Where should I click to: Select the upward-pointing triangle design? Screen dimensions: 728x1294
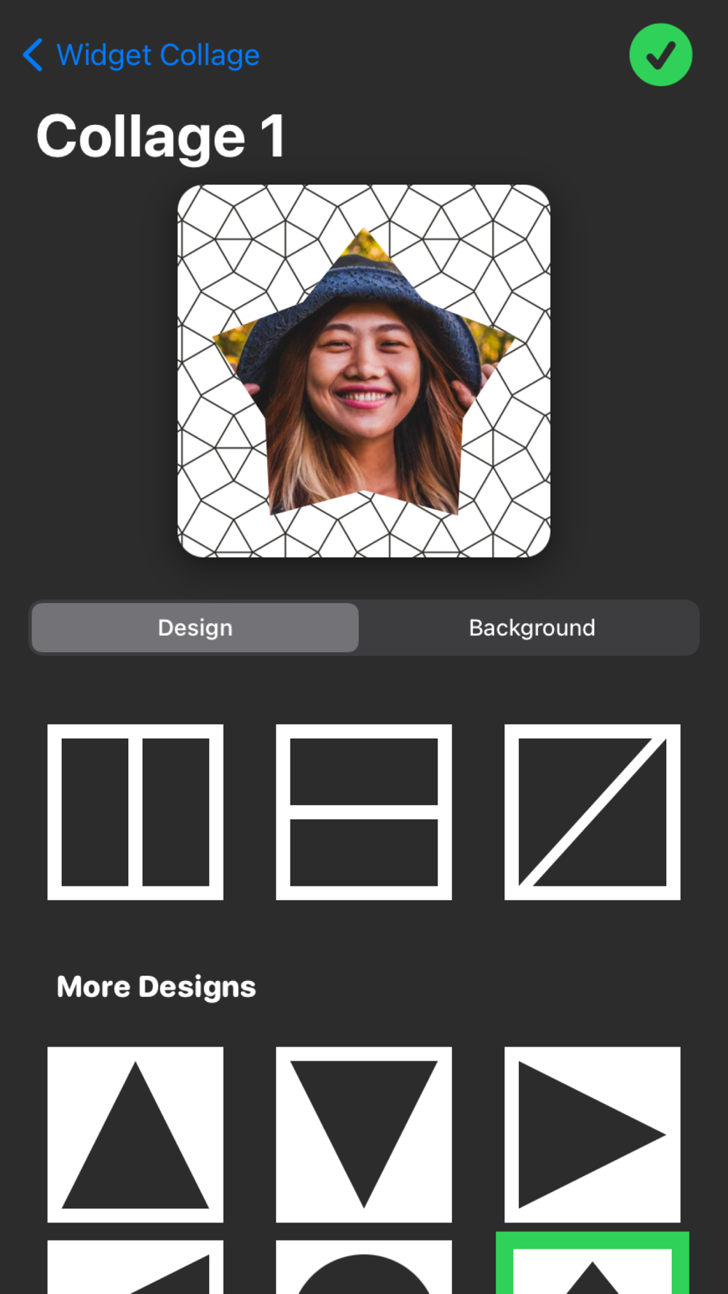(x=135, y=1135)
